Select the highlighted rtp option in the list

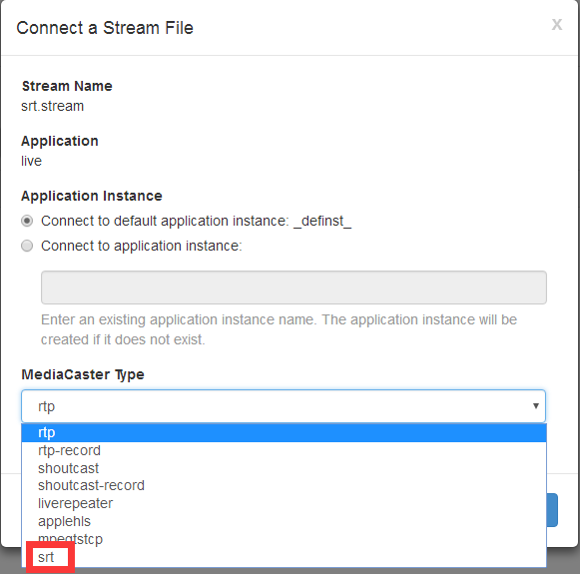pos(284,432)
